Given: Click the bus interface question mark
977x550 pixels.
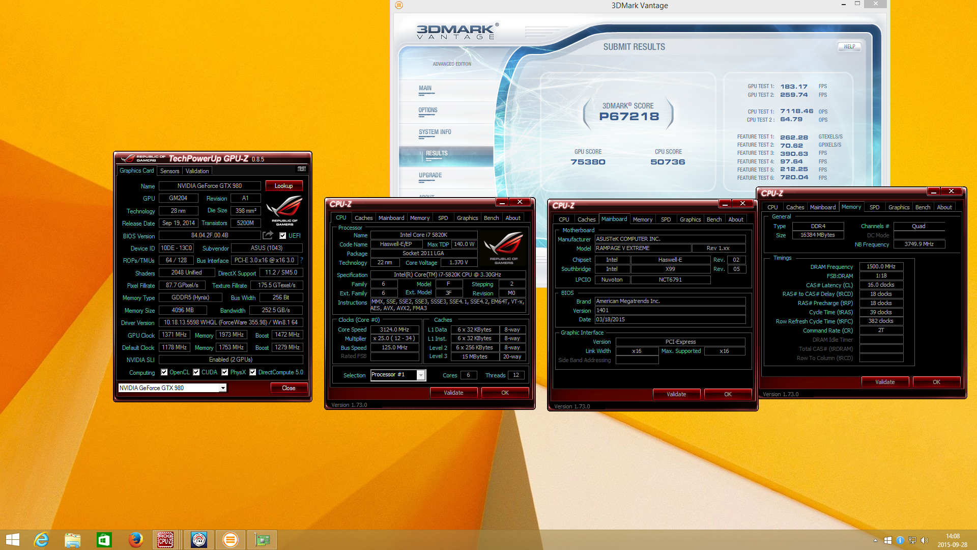Looking at the screenshot, I should coord(301,260).
